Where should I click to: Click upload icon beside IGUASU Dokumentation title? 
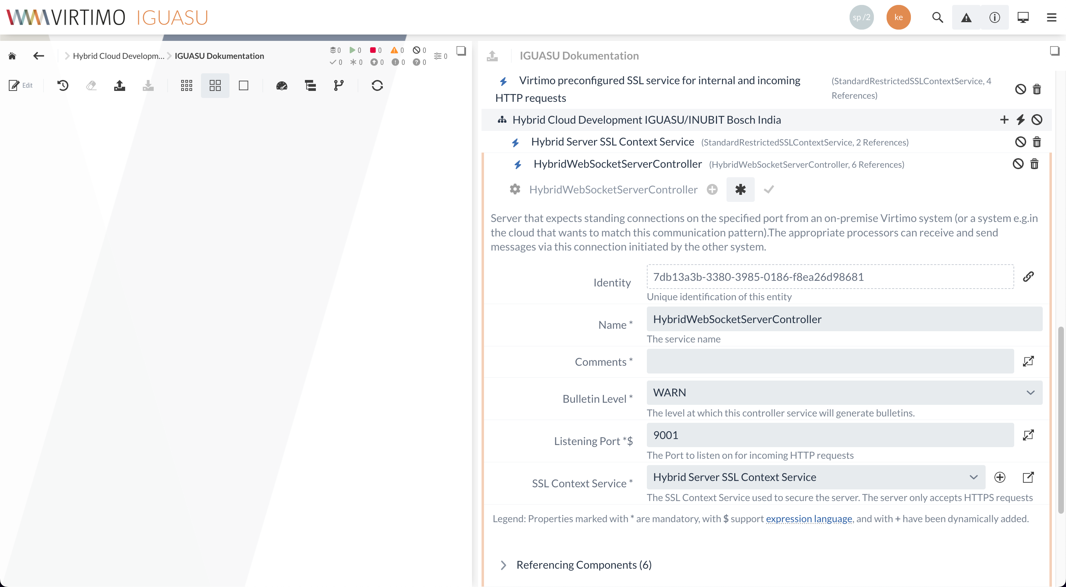click(492, 56)
